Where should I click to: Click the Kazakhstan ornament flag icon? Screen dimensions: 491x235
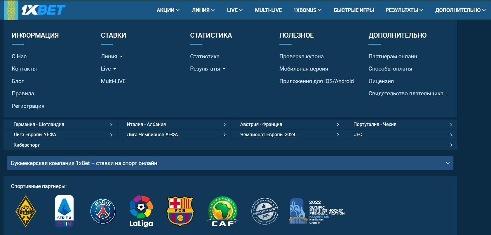[11, 10]
